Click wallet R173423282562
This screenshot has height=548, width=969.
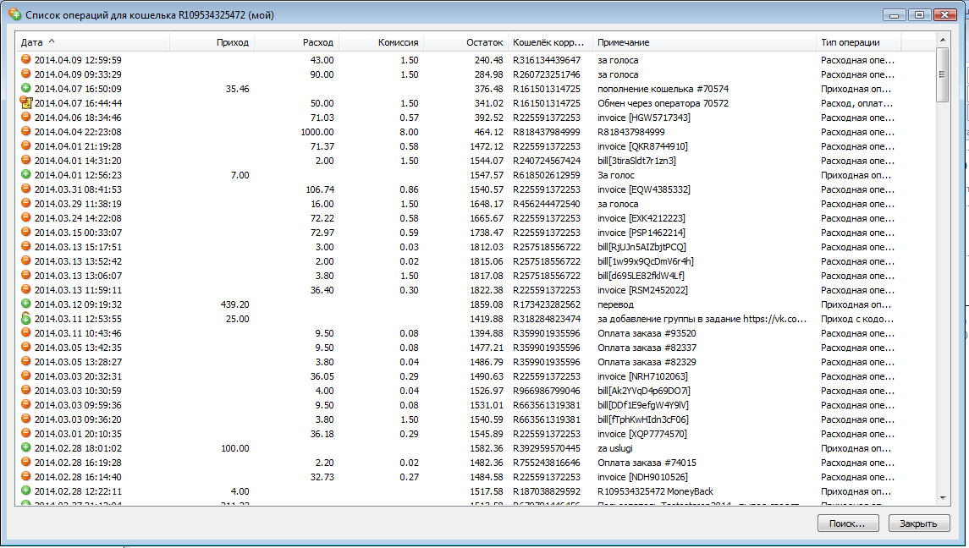(x=547, y=304)
